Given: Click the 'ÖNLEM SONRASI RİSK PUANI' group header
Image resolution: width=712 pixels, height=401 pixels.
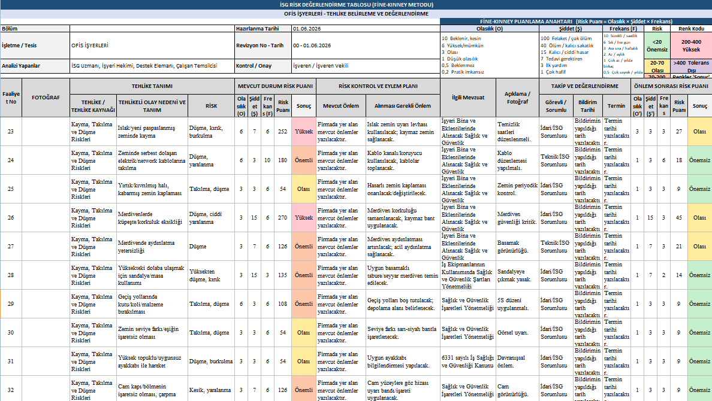Looking at the screenshot, I should [x=672, y=86].
